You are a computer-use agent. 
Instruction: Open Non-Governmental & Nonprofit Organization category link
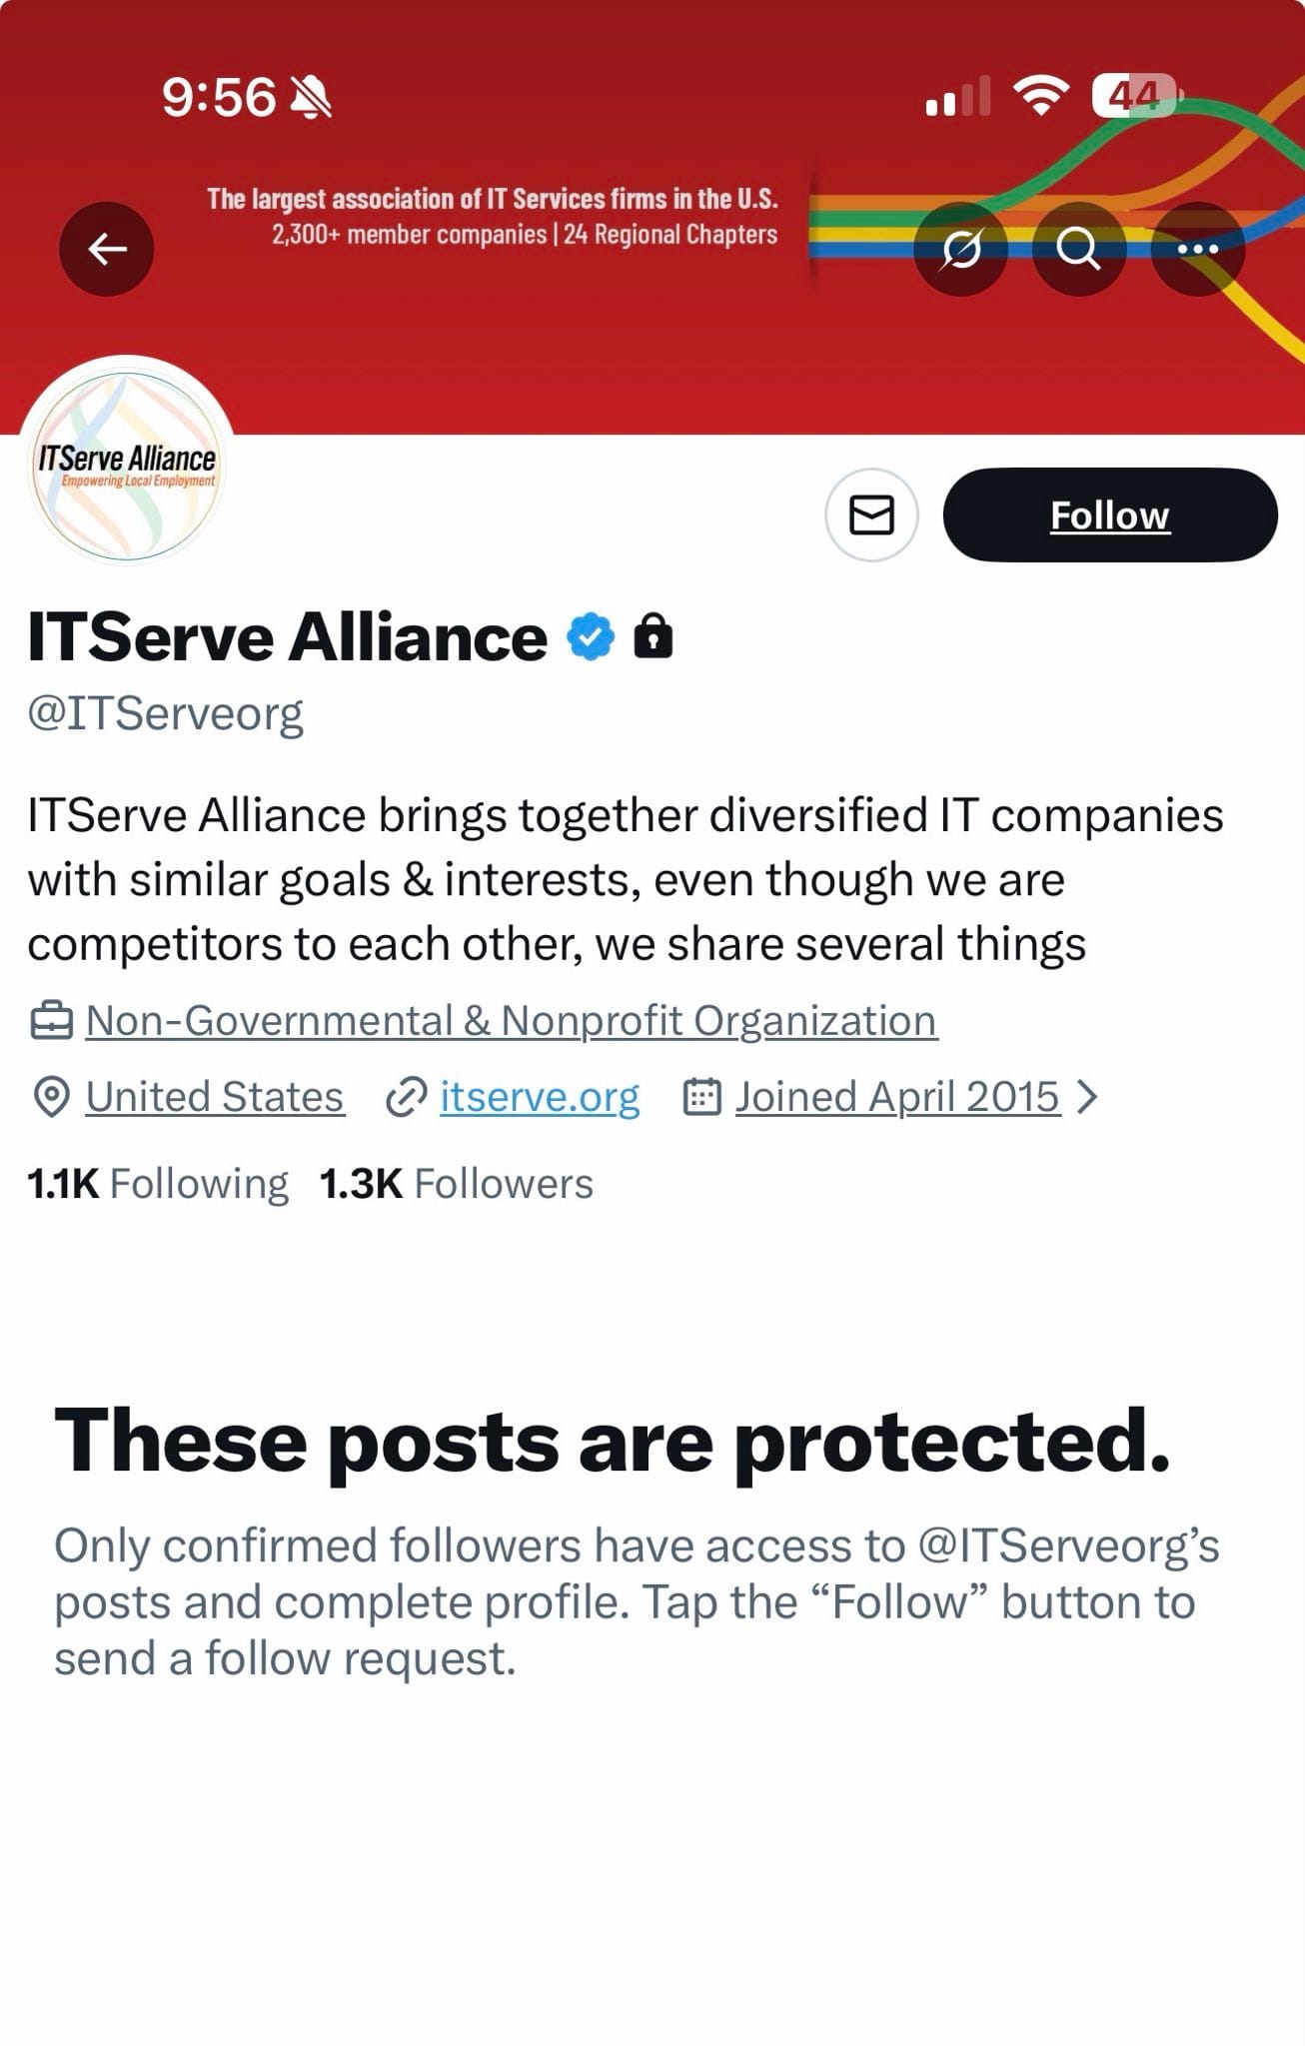[x=511, y=1021]
